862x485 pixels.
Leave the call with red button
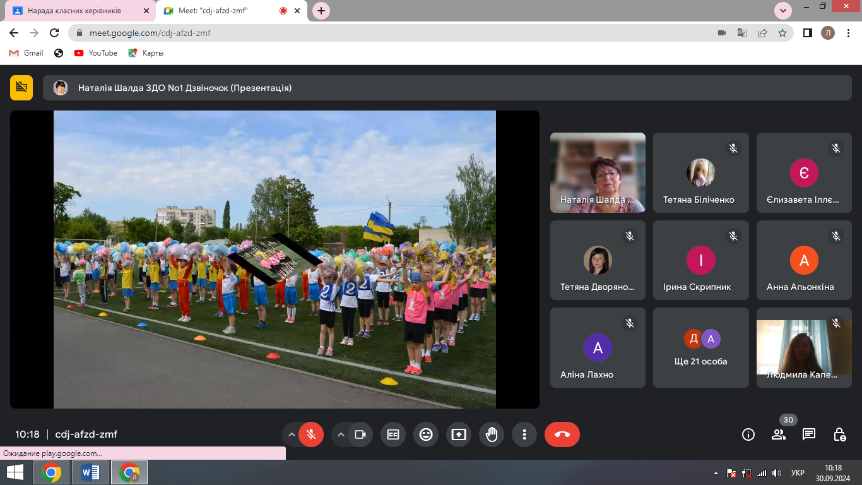(562, 434)
